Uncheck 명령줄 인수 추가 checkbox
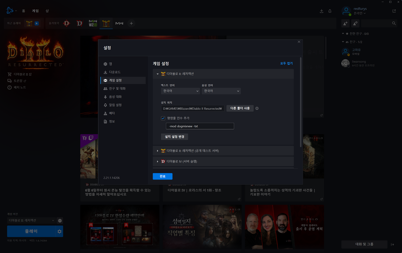This screenshot has width=402, height=253. pyautogui.click(x=163, y=118)
